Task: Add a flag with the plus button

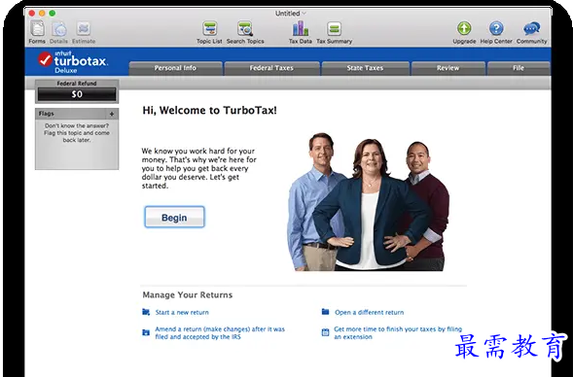Action: (112, 114)
